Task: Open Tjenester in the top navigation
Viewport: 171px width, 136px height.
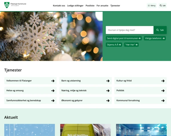Action: 115,6
